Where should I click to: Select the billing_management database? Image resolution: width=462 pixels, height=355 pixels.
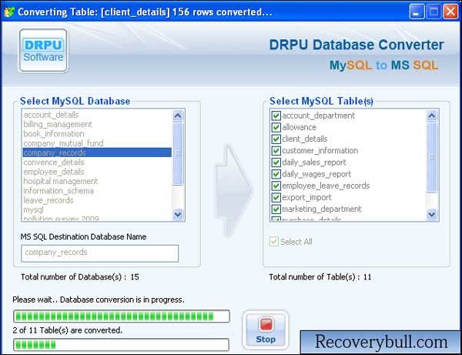click(97, 124)
